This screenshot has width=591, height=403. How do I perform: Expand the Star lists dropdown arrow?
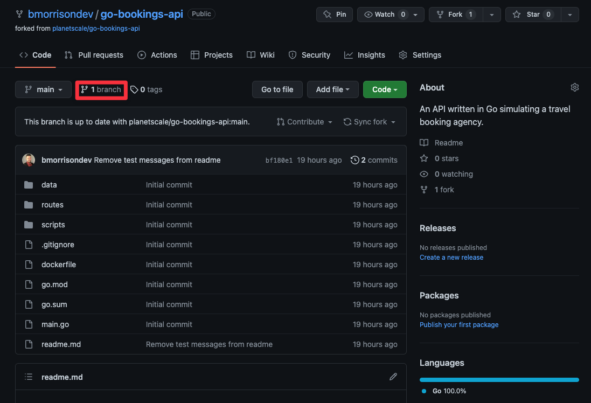pos(570,15)
